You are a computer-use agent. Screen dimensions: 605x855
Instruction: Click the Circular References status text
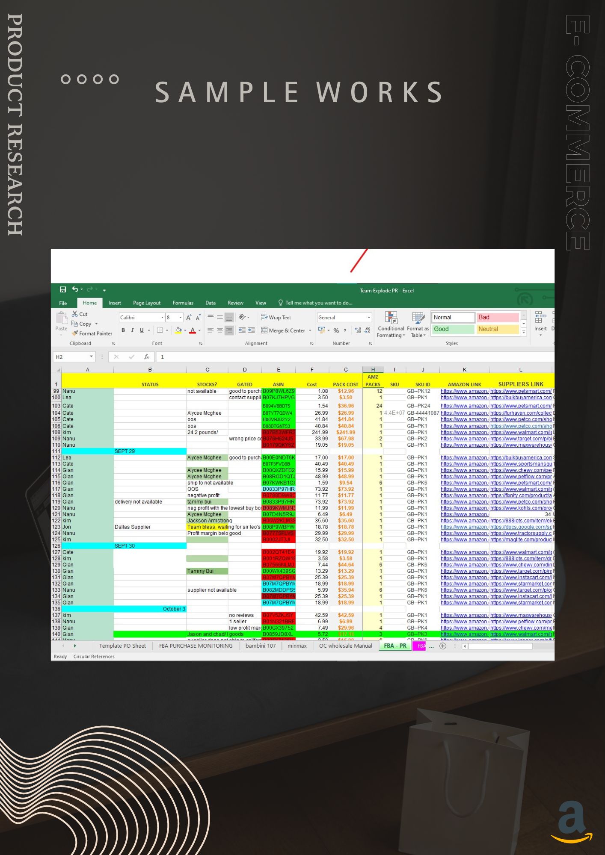[94, 657]
